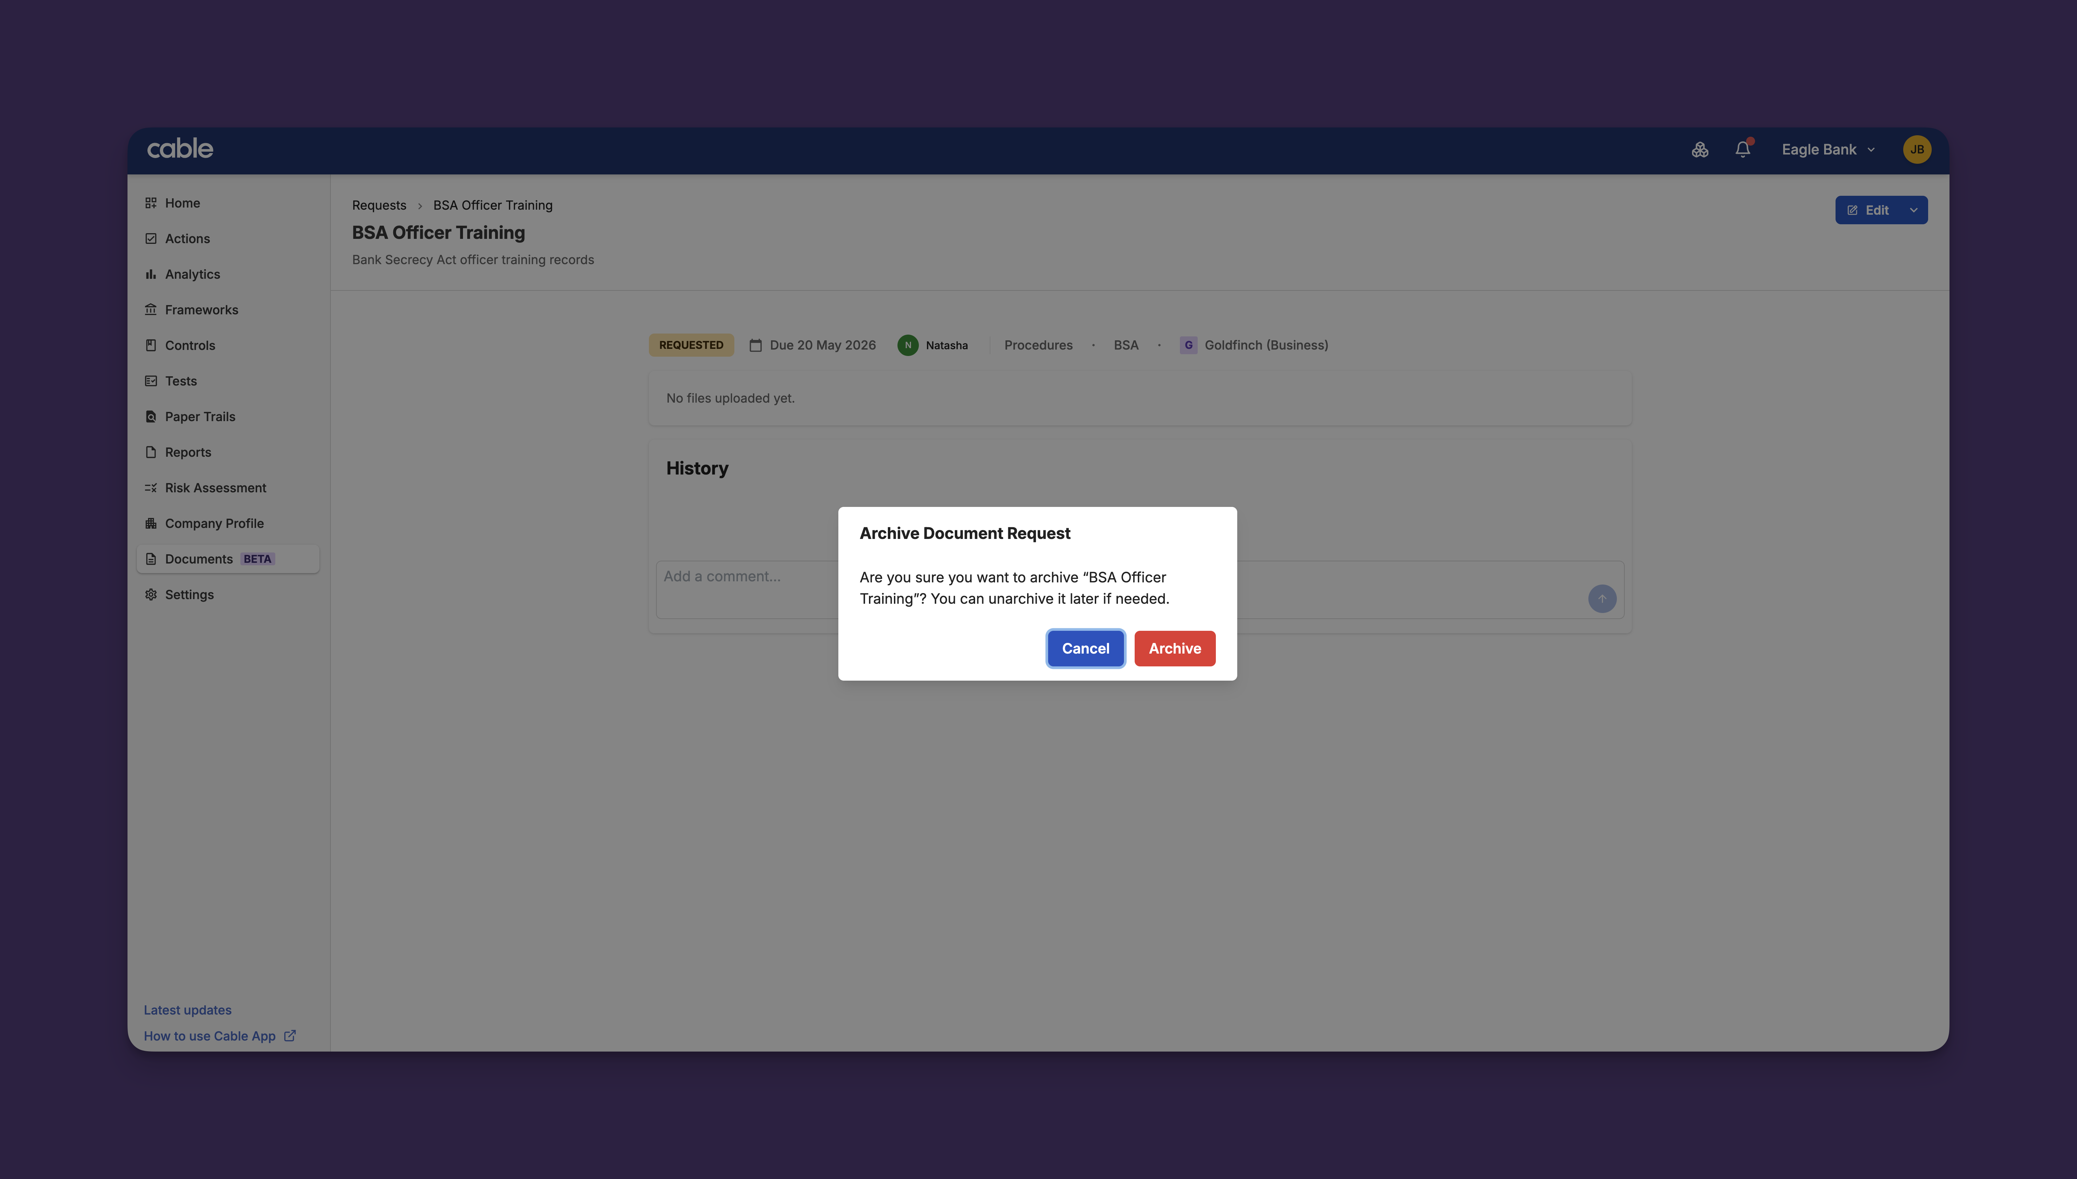Go back to Requests breadcrumb
Screen dimensions: 2077x1179
(x=379, y=206)
